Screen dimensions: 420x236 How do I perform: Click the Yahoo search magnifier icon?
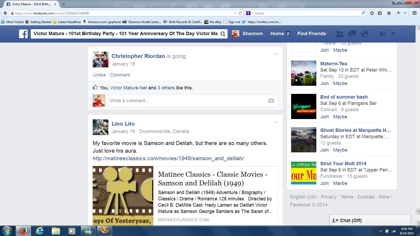click(363, 13)
